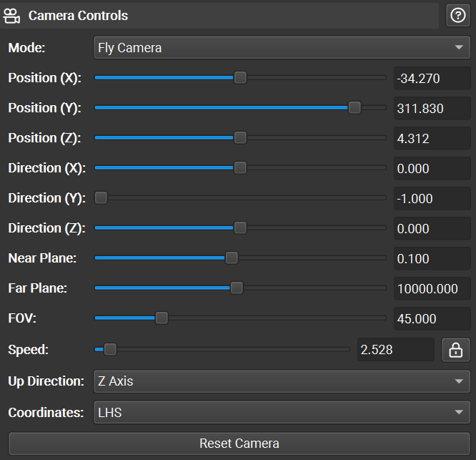Viewport: 476px width, 460px height.
Task: Click the Far Plane: label
Action: click(x=38, y=288)
